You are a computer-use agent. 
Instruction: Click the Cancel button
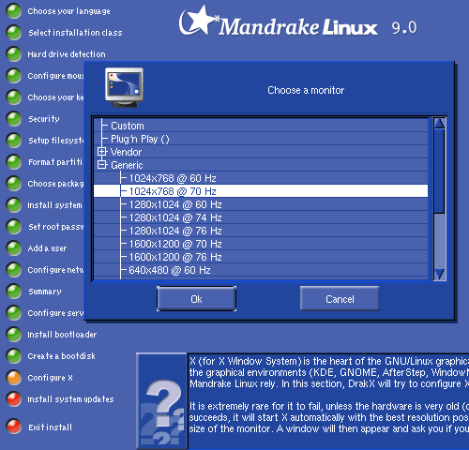click(340, 299)
